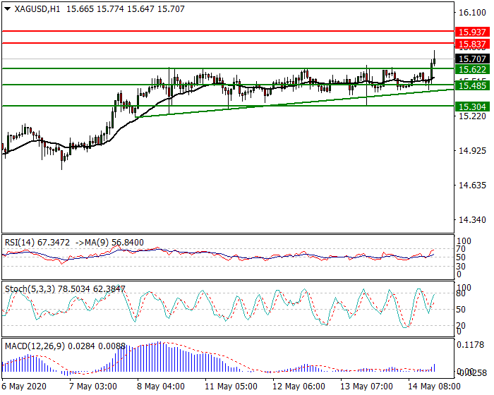Click the 13 May 07:00 time label
Image resolution: width=494 pixels, height=395 pixels.
click(366, 386)
